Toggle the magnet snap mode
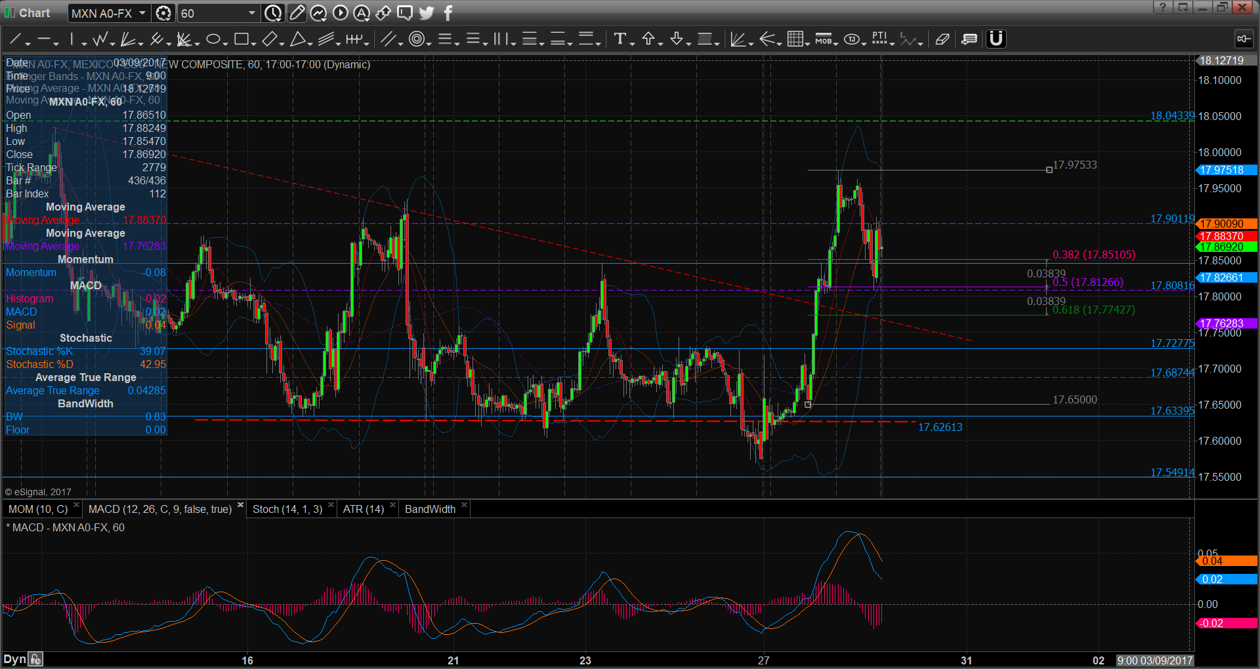This screenshot has width=1260, height=669. pos(996,39)
